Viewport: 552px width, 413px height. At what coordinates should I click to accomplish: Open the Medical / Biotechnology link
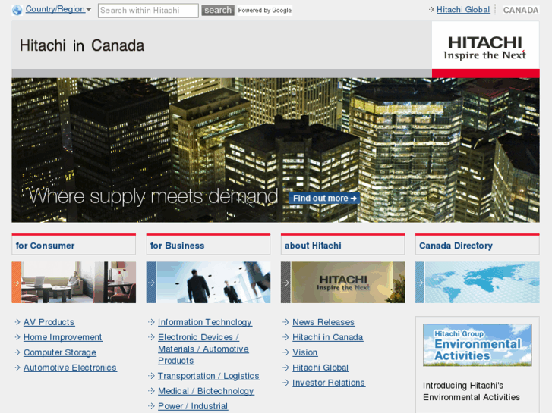point(206,391)
